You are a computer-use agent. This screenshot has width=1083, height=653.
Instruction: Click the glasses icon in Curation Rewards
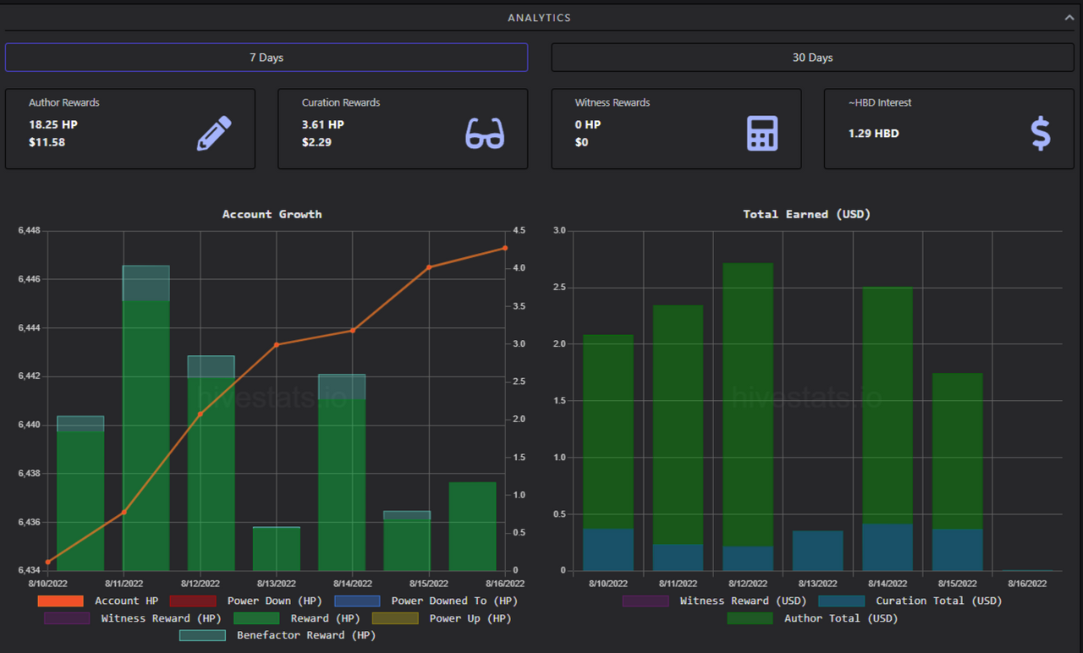485,134
